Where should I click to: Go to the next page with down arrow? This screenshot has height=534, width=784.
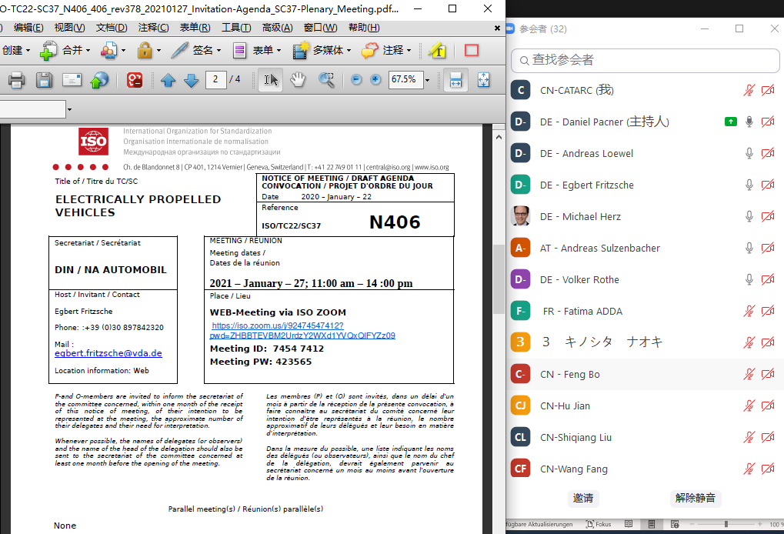click(x=192, y=80)
